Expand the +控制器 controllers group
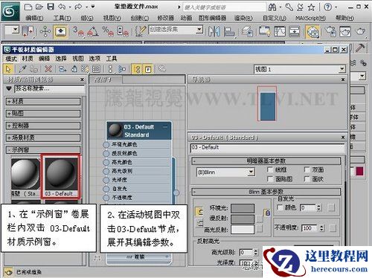Viewport: 372px width, 278px height. pos(43,126)
